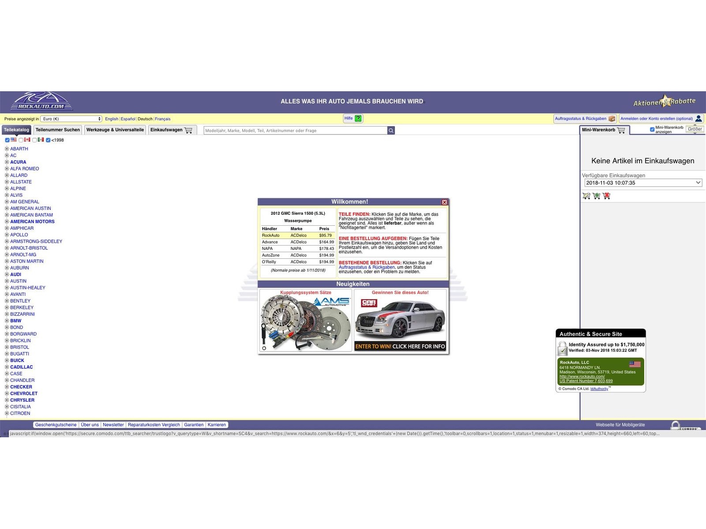The image size is (706, 529).
Task: Click Auftragsstatus & Rückgaben link in popup
Action: 367,267
